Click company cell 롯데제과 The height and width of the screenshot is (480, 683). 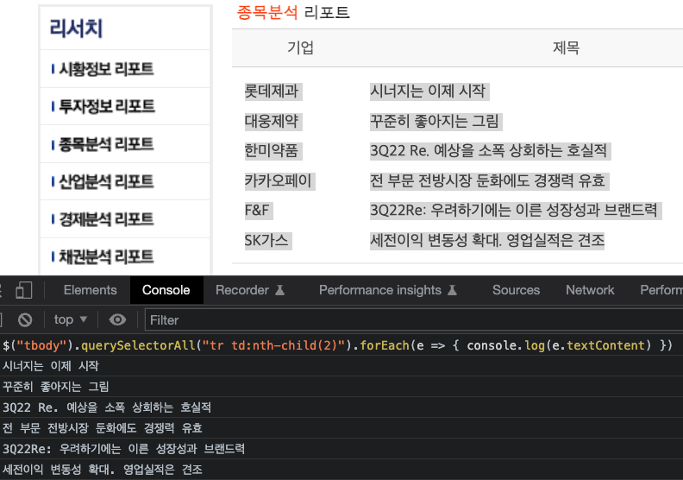[272, 92]
